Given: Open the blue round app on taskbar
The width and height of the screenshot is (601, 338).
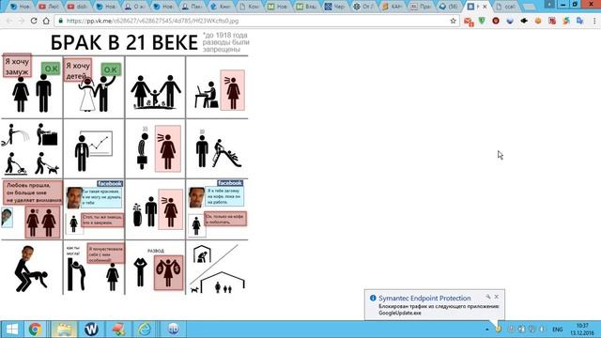Looking at the screenshot, I should click(x=173, y=329).
